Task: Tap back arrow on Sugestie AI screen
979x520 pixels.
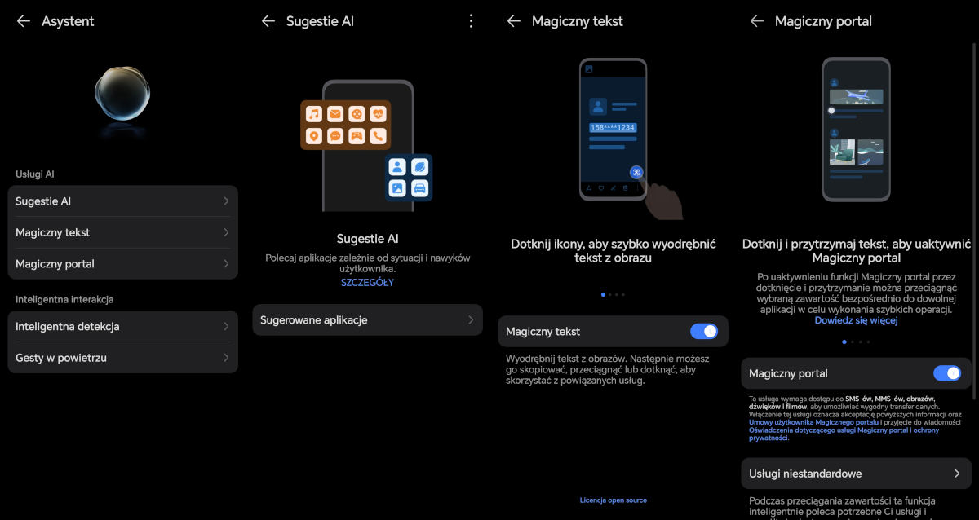Action: point(268,21)
